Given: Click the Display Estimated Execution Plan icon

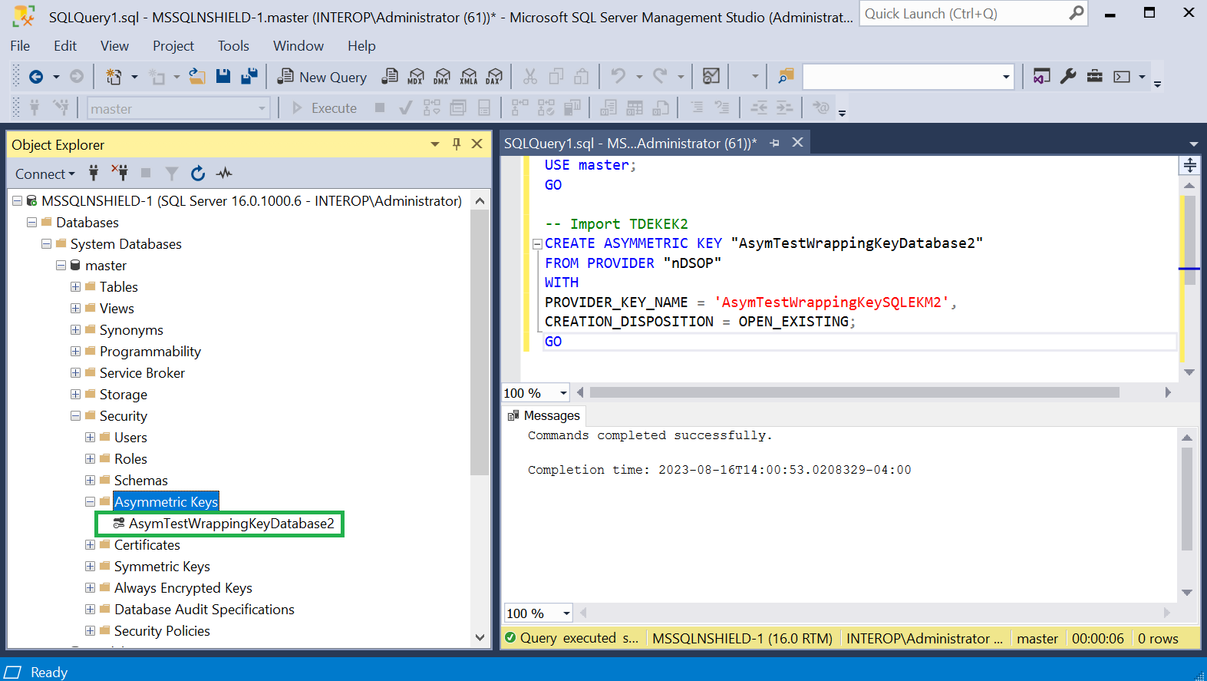Looking at the screenshot, I should (x=432, y=107).
